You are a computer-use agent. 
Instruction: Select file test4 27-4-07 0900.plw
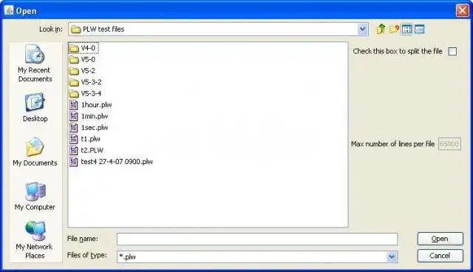[111, 162]
